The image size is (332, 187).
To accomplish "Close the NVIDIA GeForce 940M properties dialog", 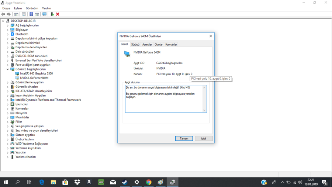I will (211, 36).
